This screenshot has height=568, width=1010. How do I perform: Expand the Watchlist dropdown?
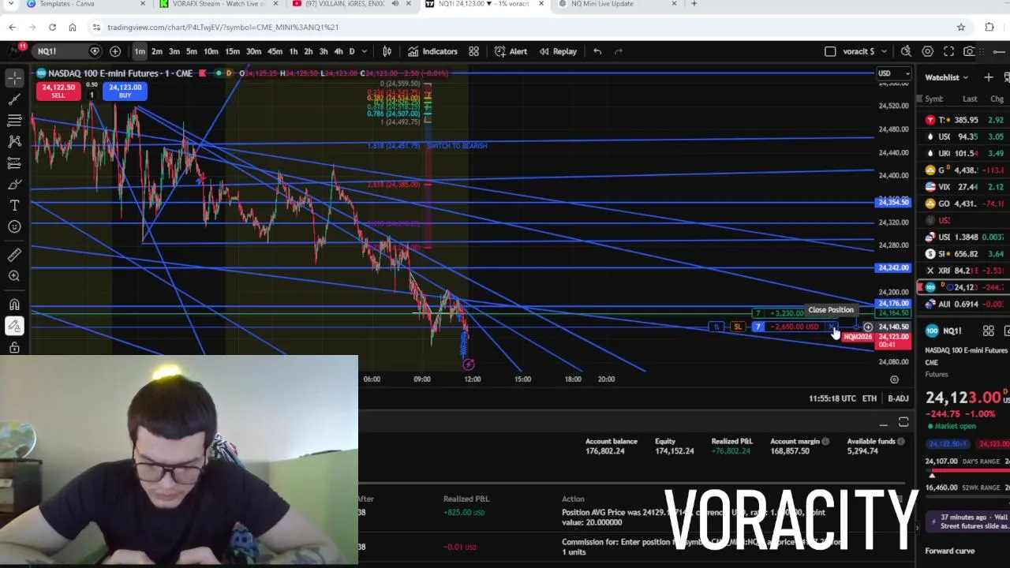pyautogui.click(x=946, y=77)
